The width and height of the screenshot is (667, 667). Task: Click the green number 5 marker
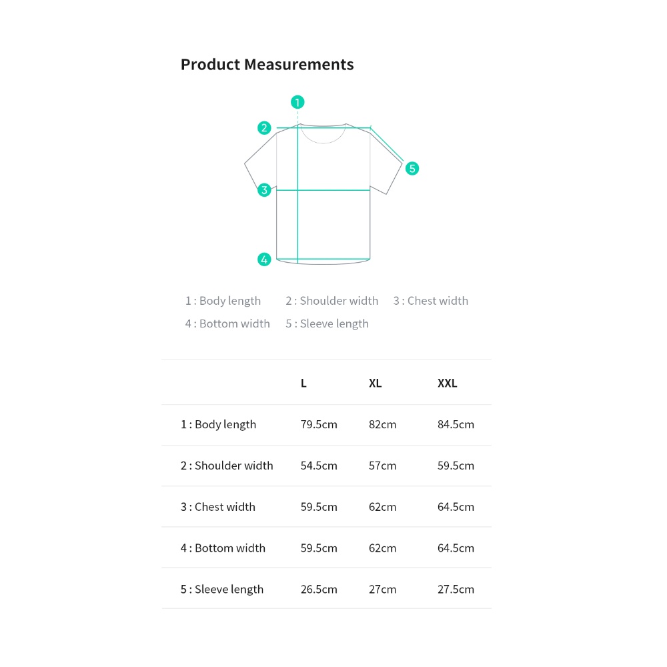tap(412, 169)
